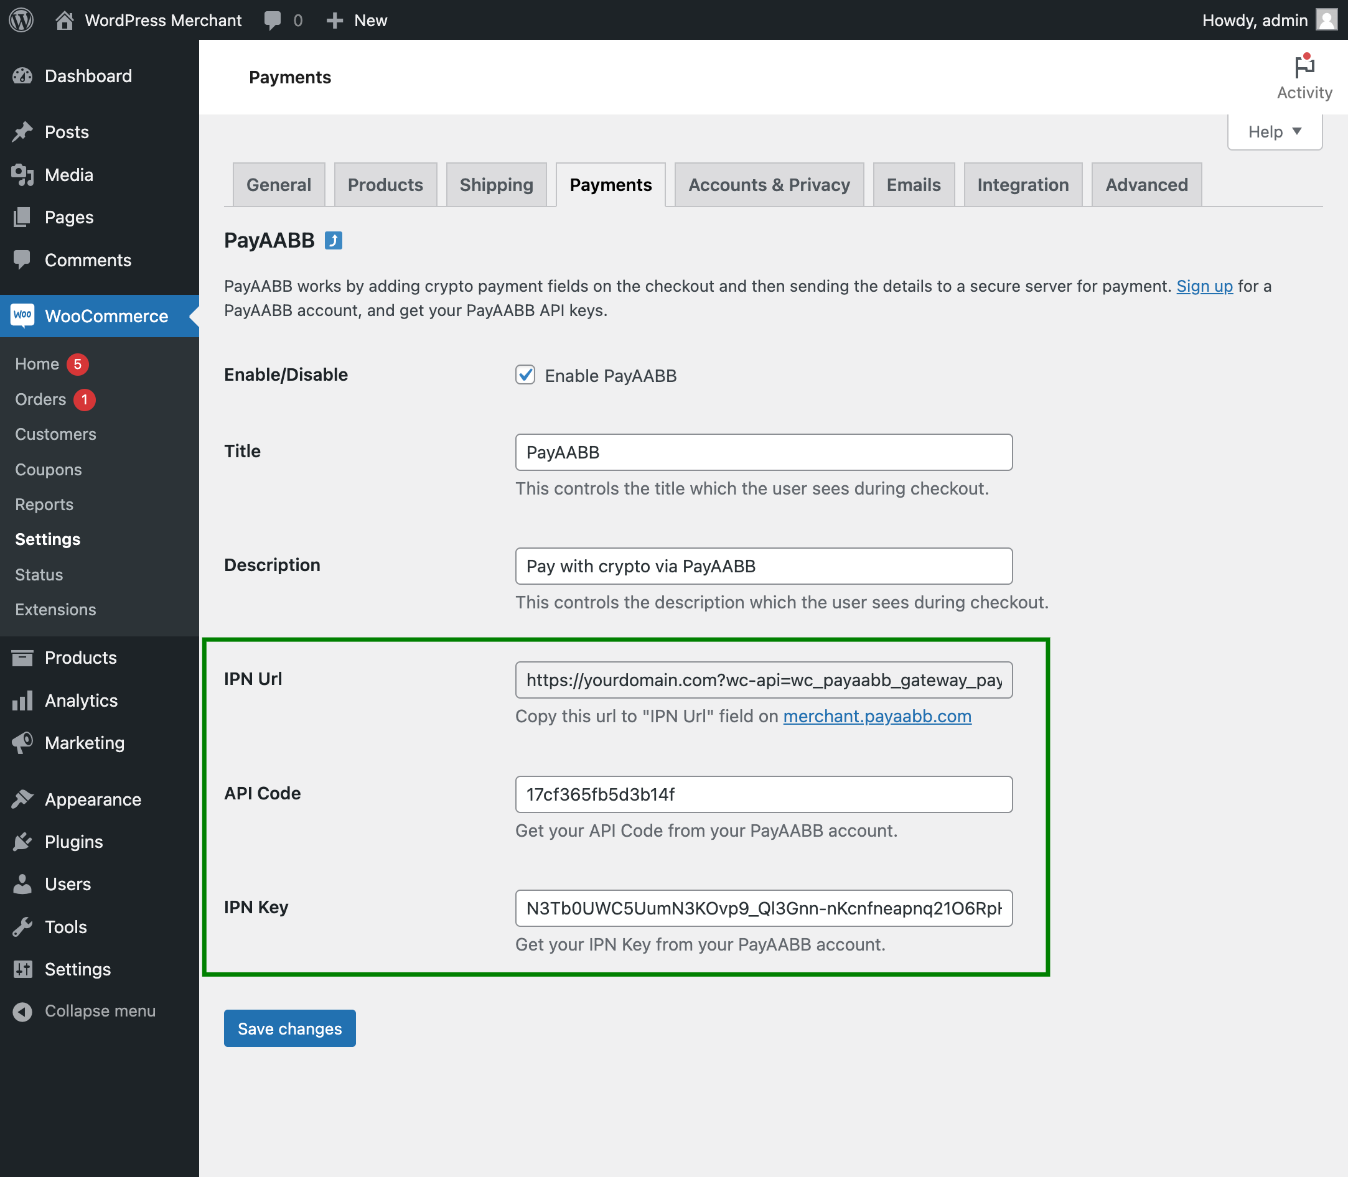Click the Posts pin icon
The height and width of the screenshot is (1177, 1348).
[22, 132]
